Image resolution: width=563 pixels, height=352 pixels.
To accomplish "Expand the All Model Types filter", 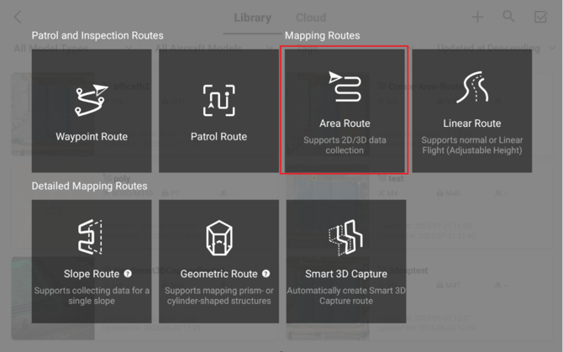I will [50, 49].
